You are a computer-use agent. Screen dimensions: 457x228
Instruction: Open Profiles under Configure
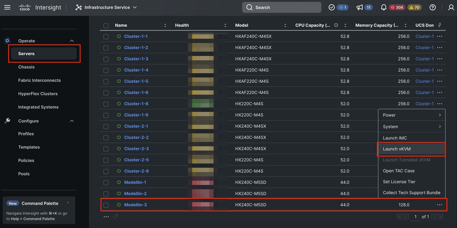pos(26,134)
